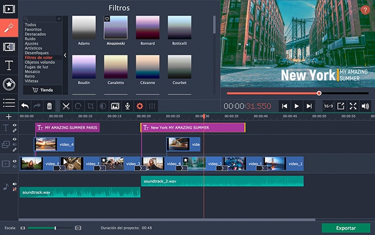Toggle overlay track visibility eye
This screenshot has height=235, width=375.
pyautogui.click(x=14, y=139)
